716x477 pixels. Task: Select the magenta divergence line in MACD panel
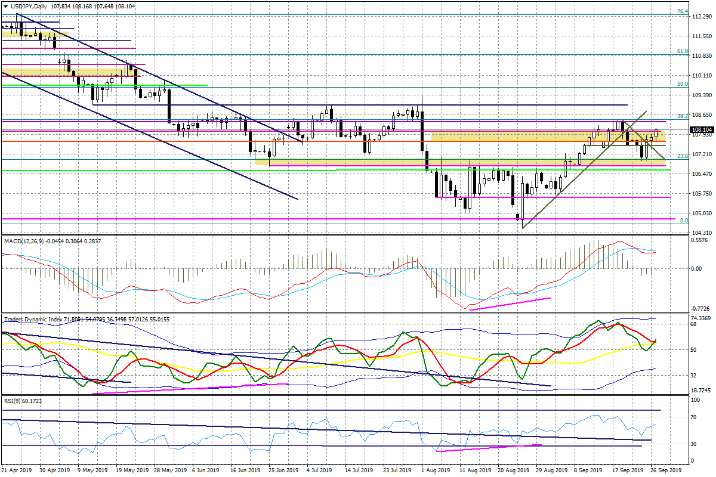click(x=510, y=303)
